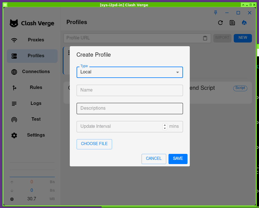Click the window menu icon in title bar
The width and height of the screenshot is (259, 208).
(5, 5)
